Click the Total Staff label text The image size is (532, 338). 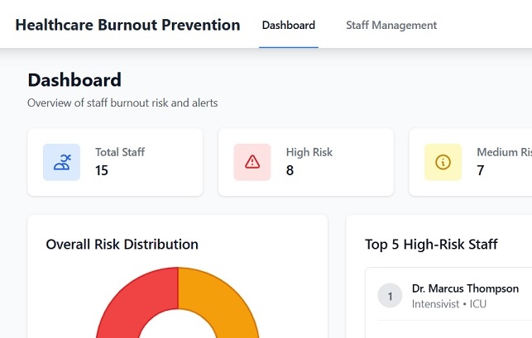[x=119, y=152]
